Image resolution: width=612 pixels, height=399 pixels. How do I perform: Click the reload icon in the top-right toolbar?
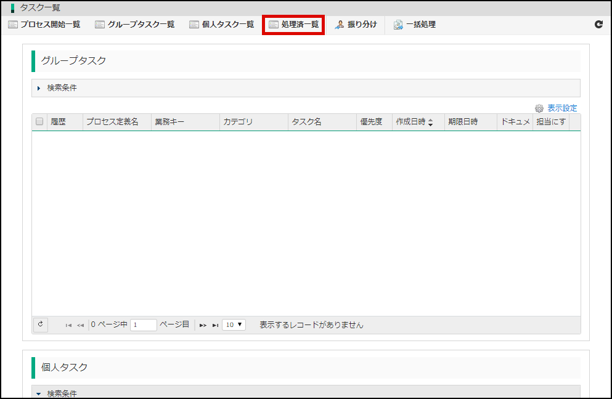[598, 25]
